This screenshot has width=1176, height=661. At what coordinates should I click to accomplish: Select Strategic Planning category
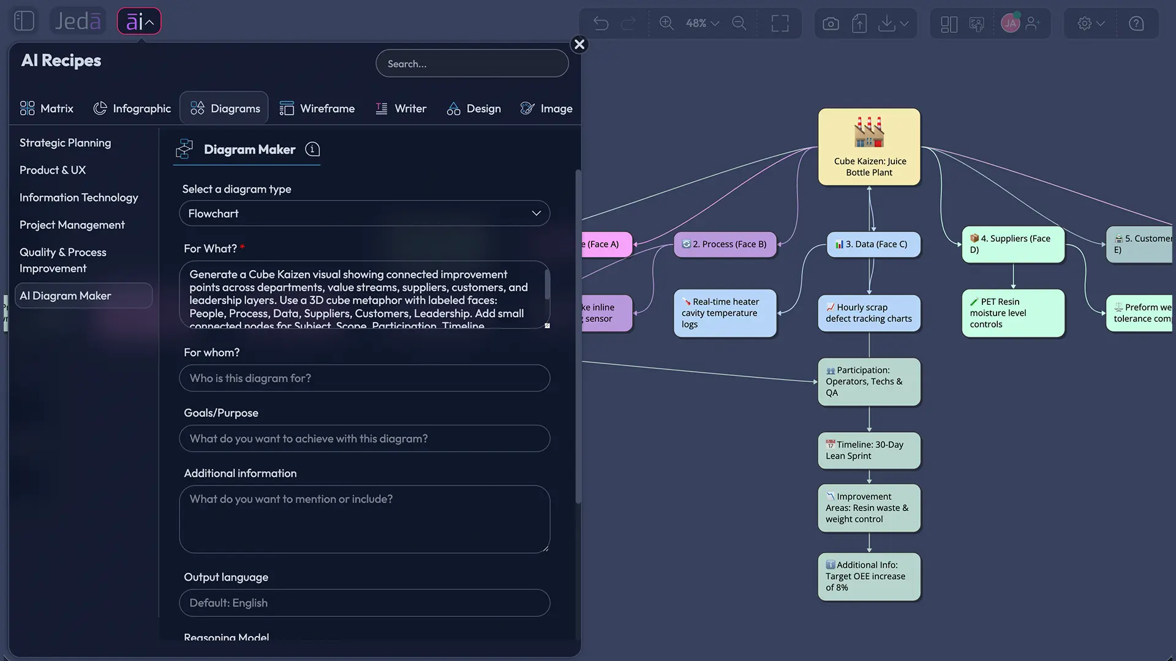66,143
